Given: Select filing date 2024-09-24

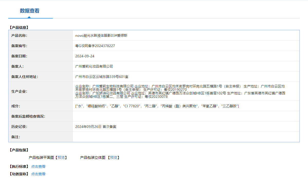Looking at the screenshot, I should pyautogui.click(x=85, y=56).
